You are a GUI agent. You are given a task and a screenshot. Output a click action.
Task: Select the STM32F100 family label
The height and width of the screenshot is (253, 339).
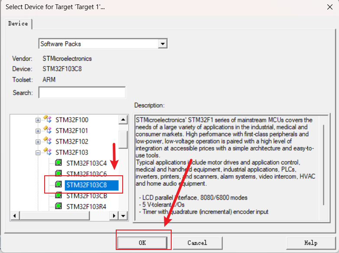72,120
